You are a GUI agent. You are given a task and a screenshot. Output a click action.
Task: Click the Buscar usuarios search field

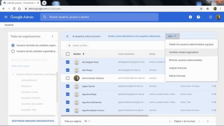coord(99,17)
